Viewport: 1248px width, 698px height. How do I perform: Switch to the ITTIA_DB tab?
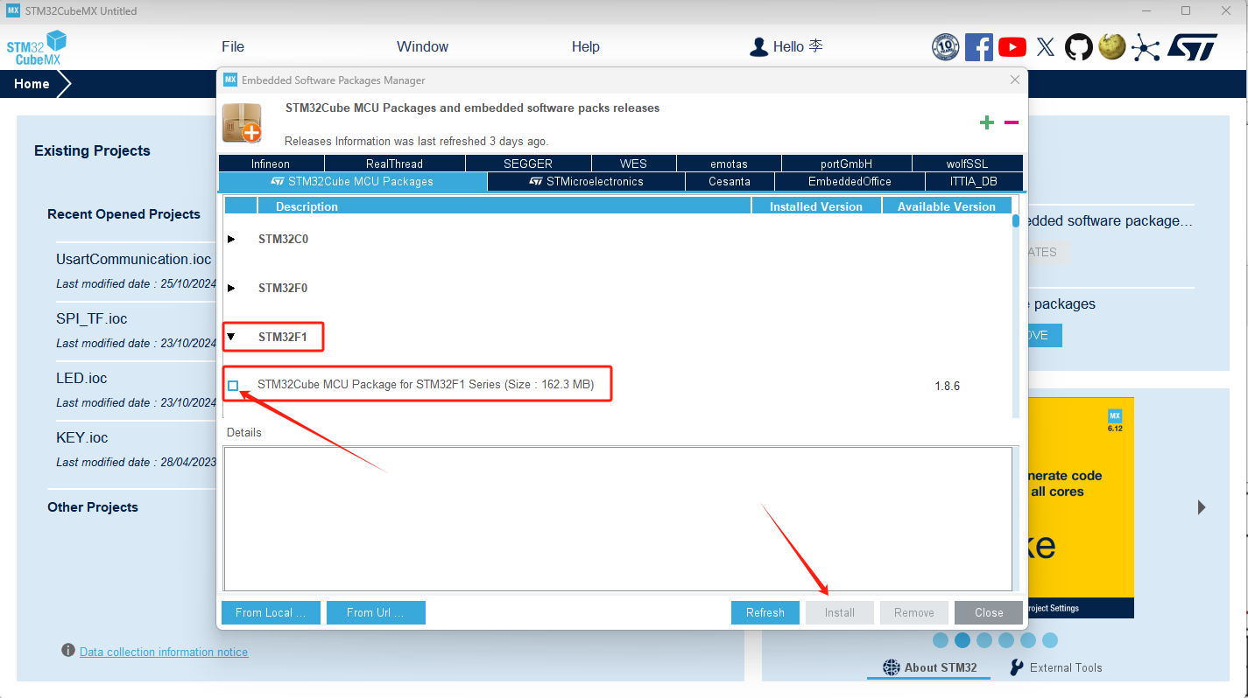974,182
